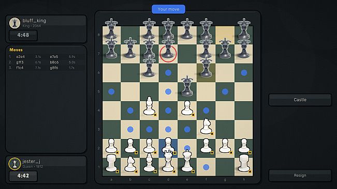The width and height of the screenshot is (337, 189).
Task: Click bluff_king's avatar icon
Action: (14, 23)
